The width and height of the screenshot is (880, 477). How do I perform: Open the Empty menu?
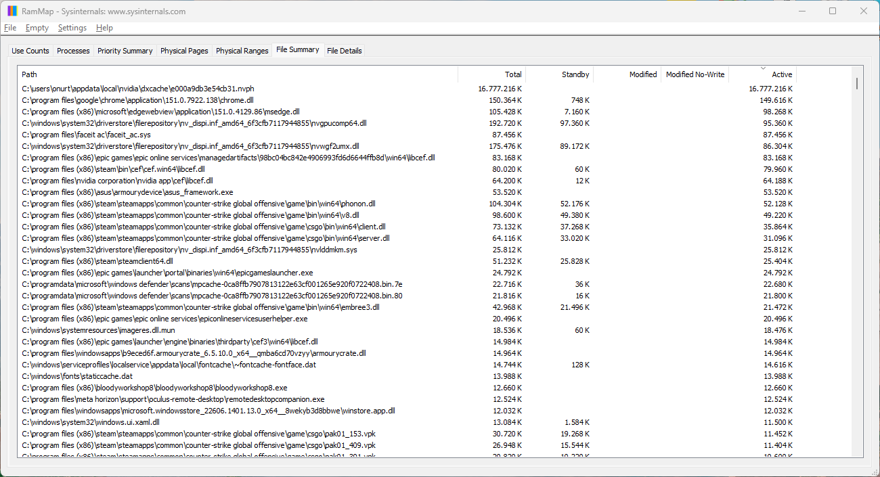pos(37,28)
